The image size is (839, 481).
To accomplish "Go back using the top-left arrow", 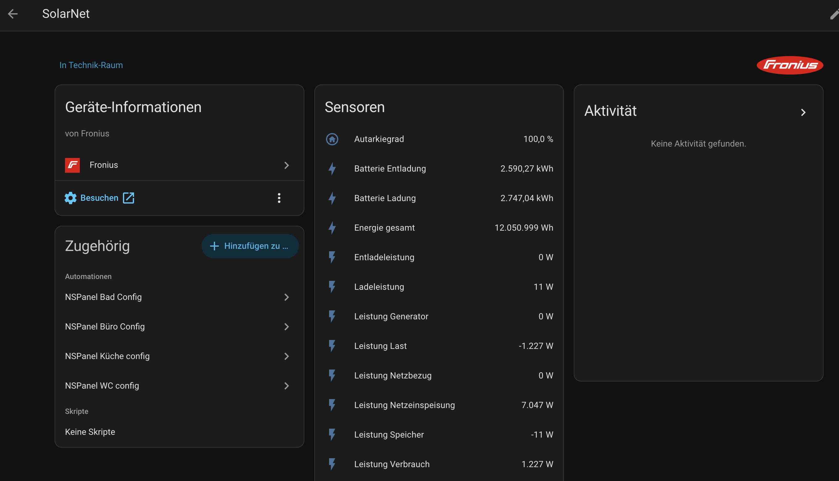I will point(13,14).
